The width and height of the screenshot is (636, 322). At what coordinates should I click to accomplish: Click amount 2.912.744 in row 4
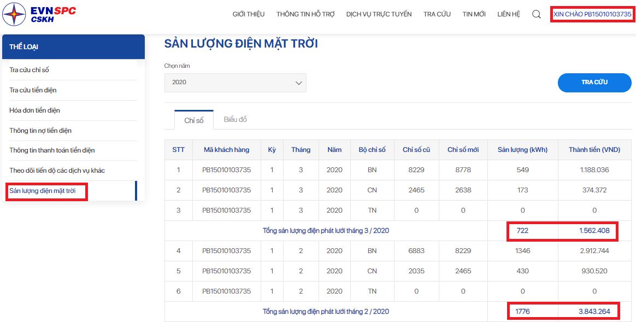click(x=594, y=251)
